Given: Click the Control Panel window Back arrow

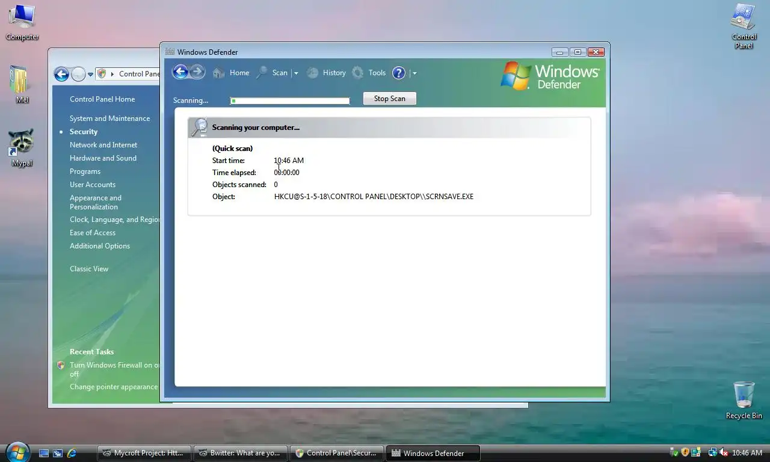Looking at the screenshot, I should [x=61, y=74].
